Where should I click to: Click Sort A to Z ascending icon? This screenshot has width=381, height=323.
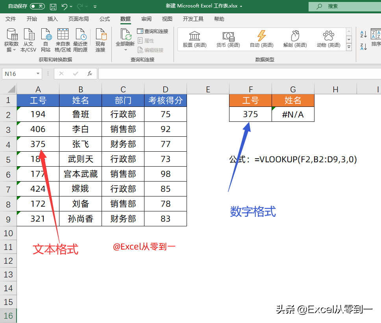pos(364,34)
